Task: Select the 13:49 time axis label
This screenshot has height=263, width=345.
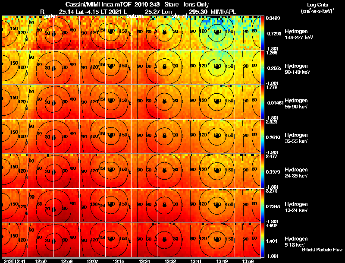Action: click(x=222, y=261)
